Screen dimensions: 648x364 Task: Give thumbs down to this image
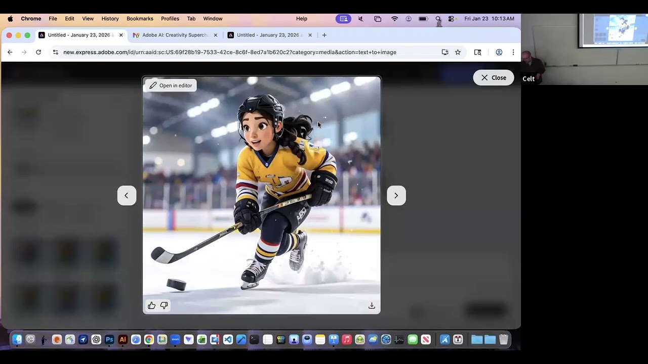[x=164, y=305]
